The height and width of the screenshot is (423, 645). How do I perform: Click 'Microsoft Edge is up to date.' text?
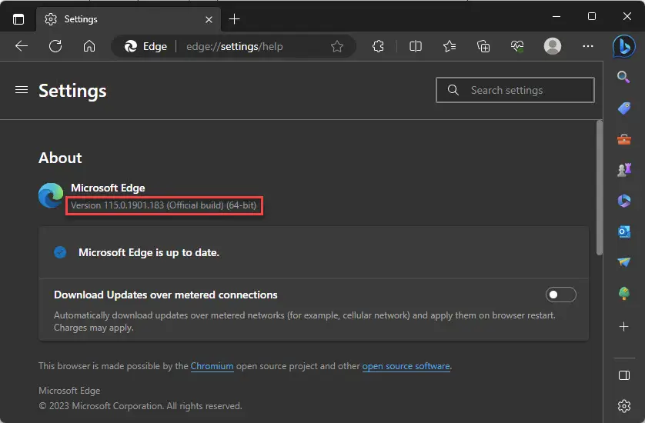click(149, 252)
